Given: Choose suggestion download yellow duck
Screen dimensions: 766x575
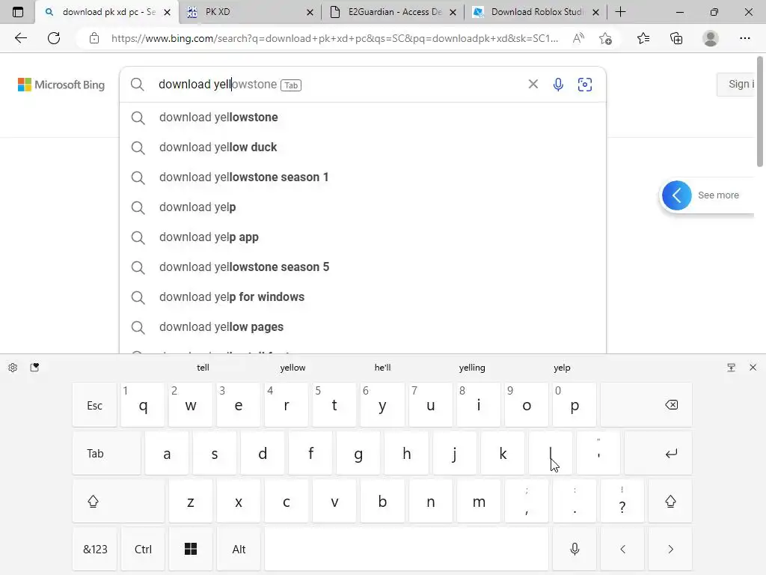Looking at the screenshot, I should click(x=363, y=147).
